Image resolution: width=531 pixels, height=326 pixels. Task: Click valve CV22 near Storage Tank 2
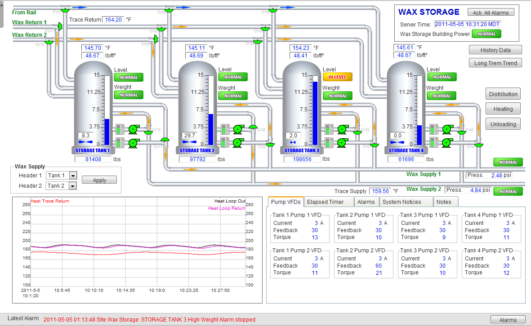coord(253,128)
